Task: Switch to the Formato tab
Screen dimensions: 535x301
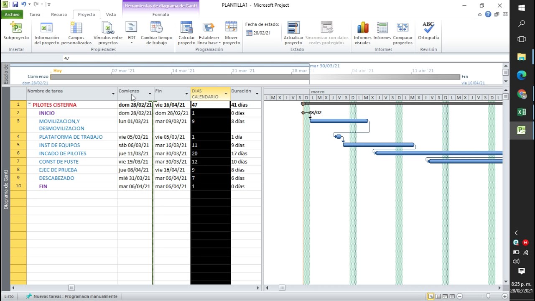Action: point(161,14)
